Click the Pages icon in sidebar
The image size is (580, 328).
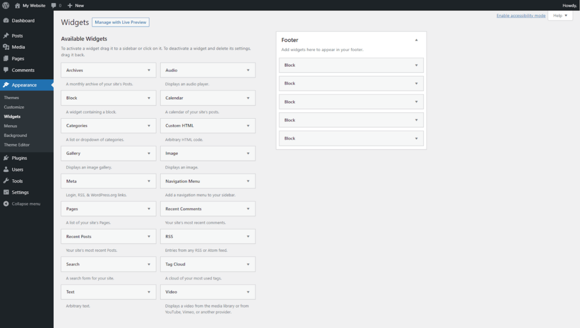tap(6, 58)
